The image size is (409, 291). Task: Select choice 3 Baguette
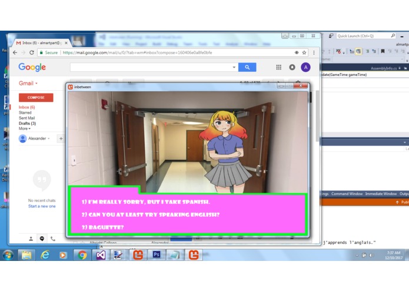[102, 227]
